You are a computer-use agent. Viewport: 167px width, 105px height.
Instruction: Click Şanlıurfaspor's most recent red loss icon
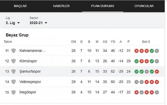(x=157, y=72)
